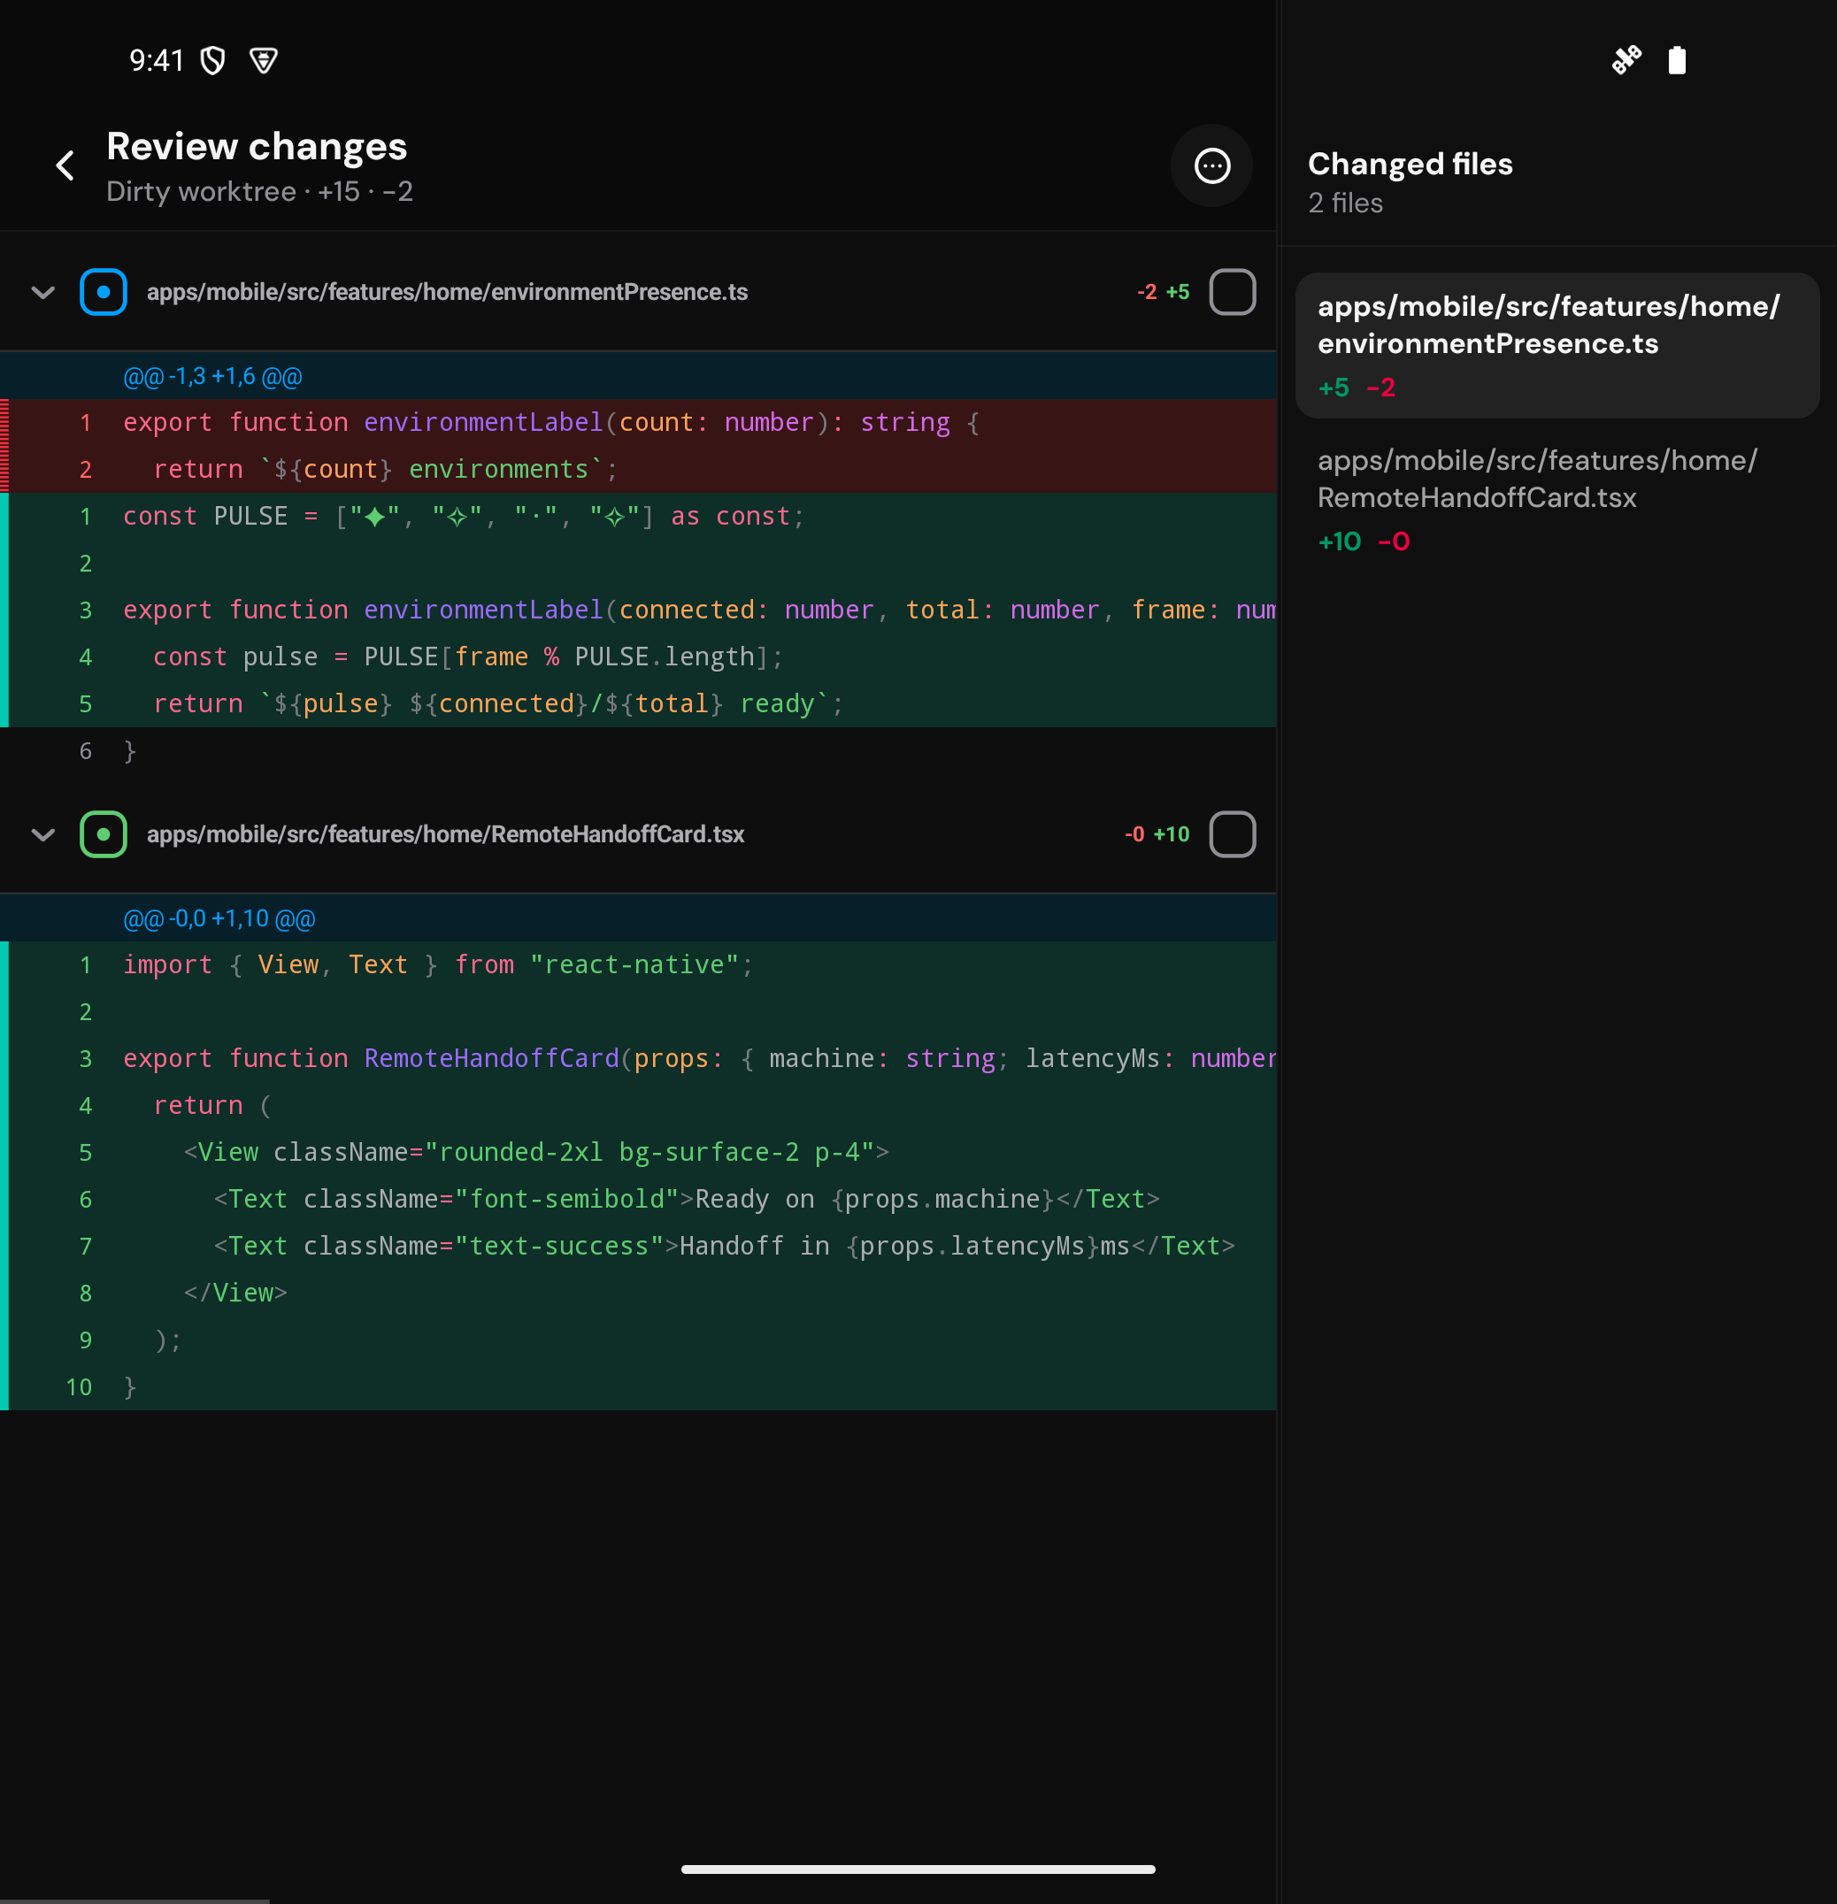Click the '+10 −0' counts in the sidebar
The width and height of the screenshot is (1837, 1904).
1363,541
